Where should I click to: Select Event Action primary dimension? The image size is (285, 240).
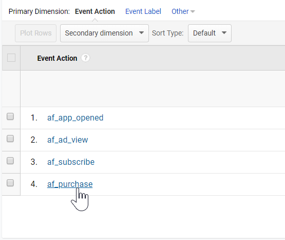click(94, 11)
